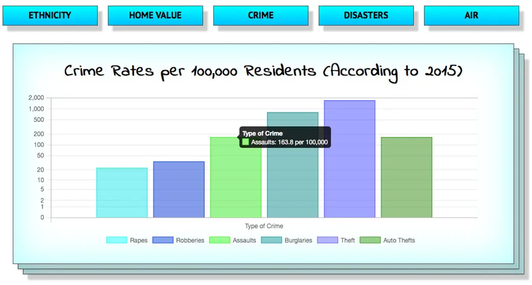The height and width of the screenshot is (285, 532).
Task: Hide Burglaries via legend label text
Action: point(298,240)
